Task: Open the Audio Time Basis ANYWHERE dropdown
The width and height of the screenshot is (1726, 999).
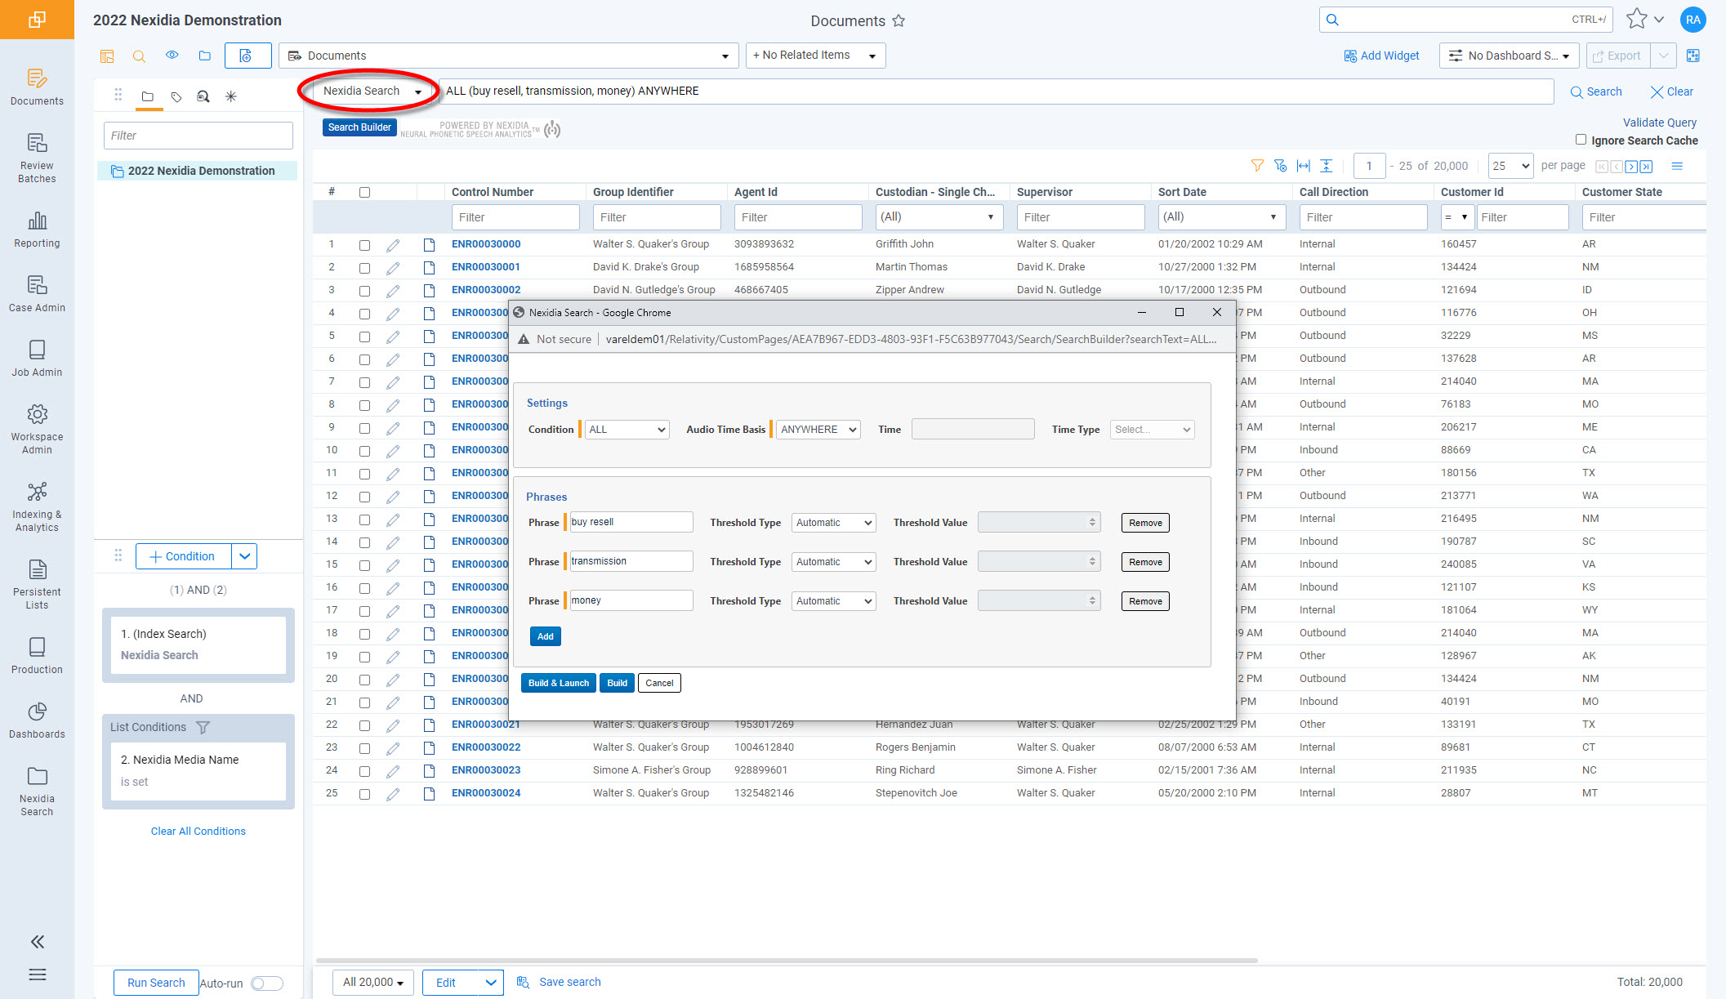Action: [818, 430]
